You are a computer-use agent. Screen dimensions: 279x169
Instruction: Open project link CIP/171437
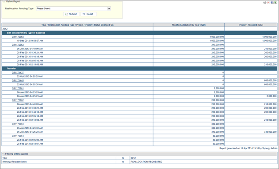click(x=18, y=73)
